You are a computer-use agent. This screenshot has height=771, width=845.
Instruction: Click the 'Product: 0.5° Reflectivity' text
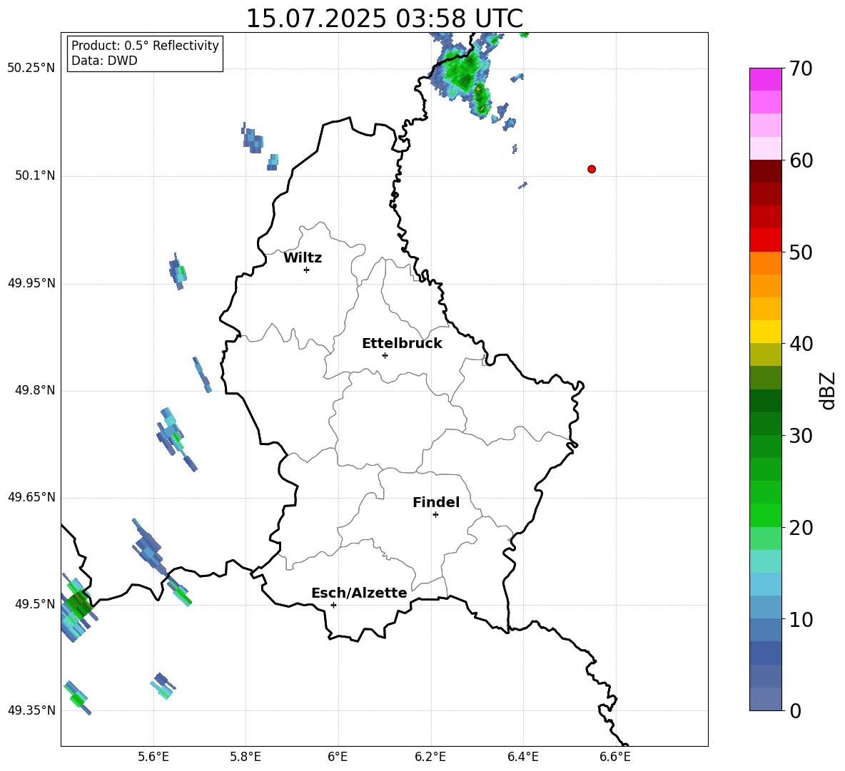click(145, 46)
